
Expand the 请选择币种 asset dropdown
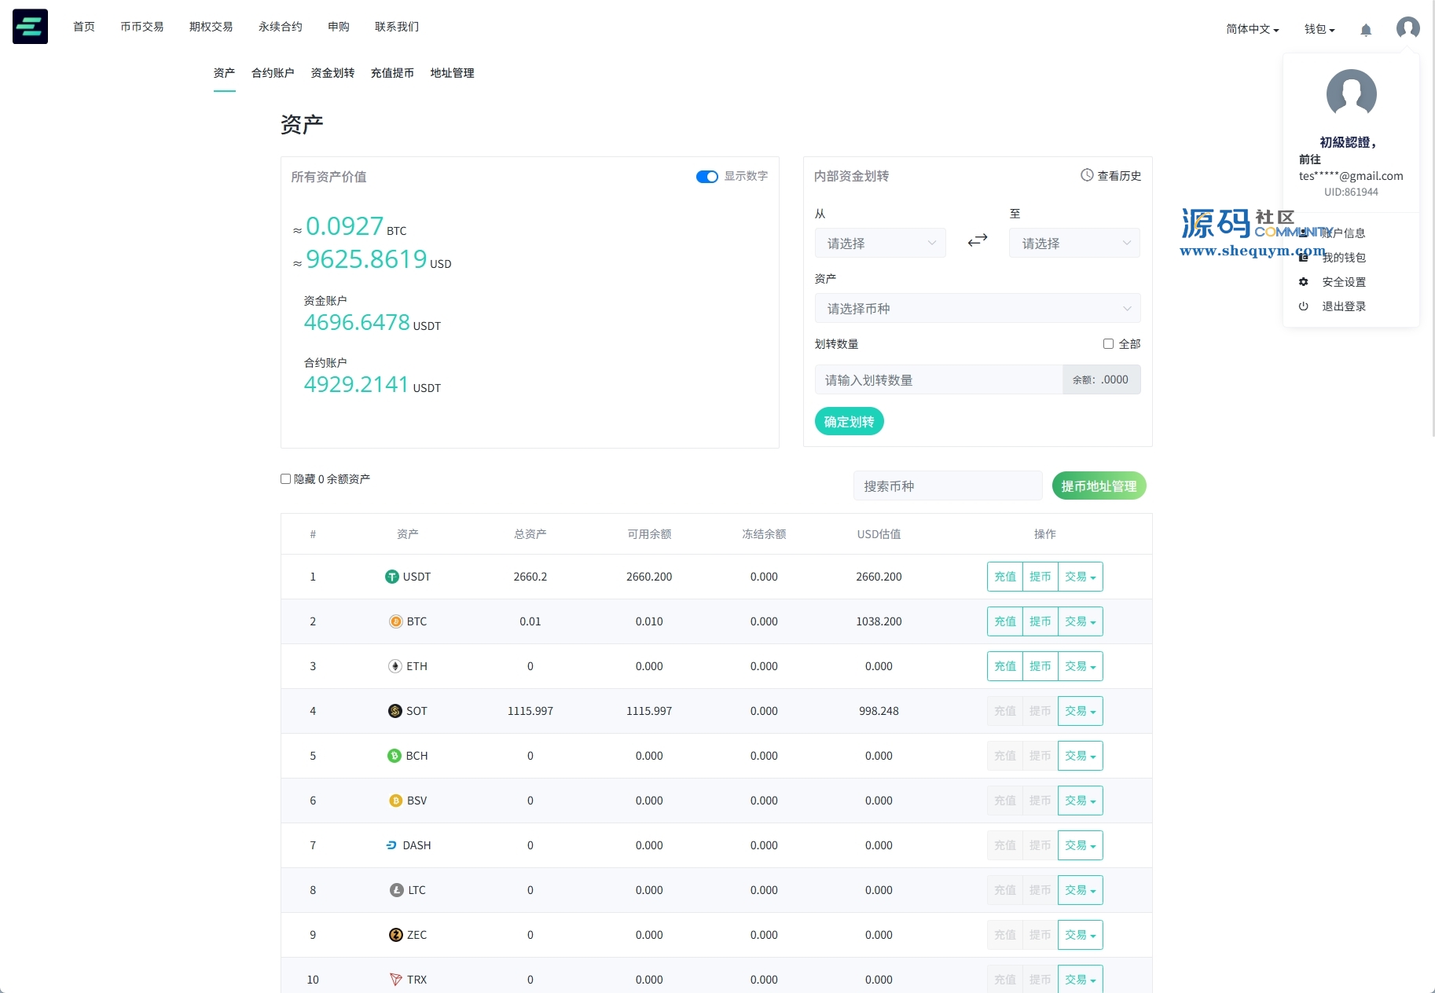[x=977, y=309]
